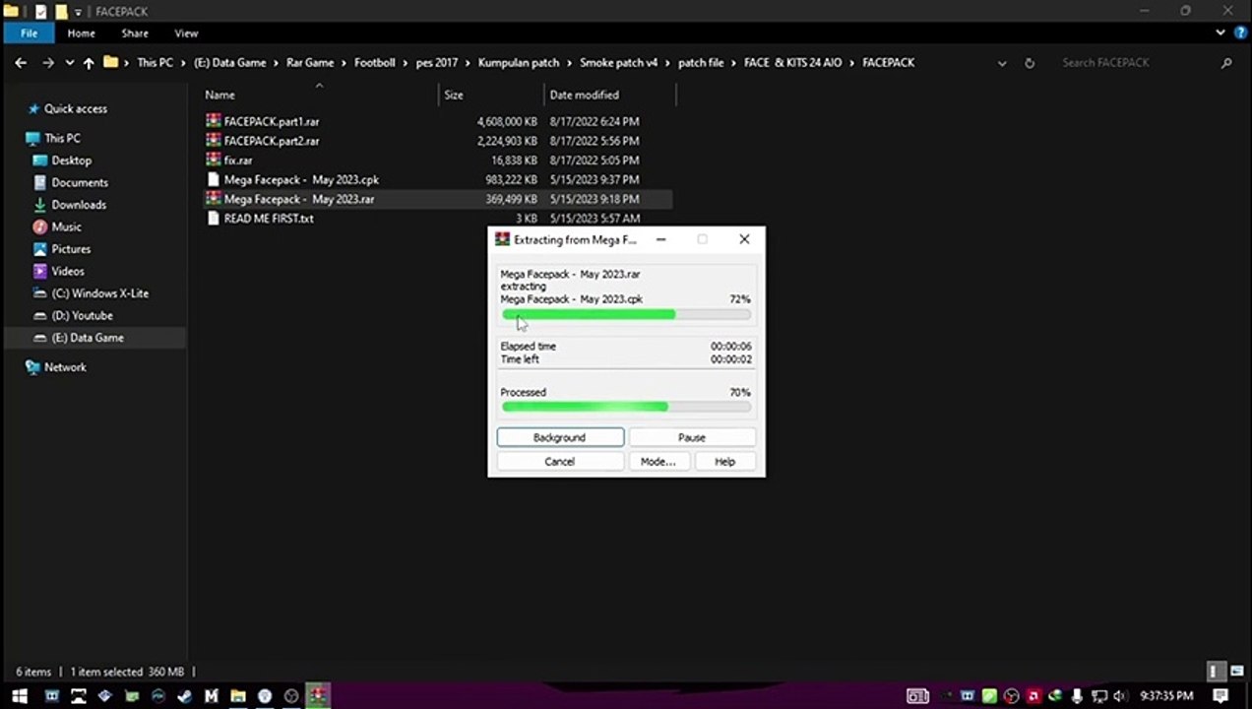Viewport: 1252px width, 709px height.
Task: Select fix.rar file
Action: (x=238, y=160)
